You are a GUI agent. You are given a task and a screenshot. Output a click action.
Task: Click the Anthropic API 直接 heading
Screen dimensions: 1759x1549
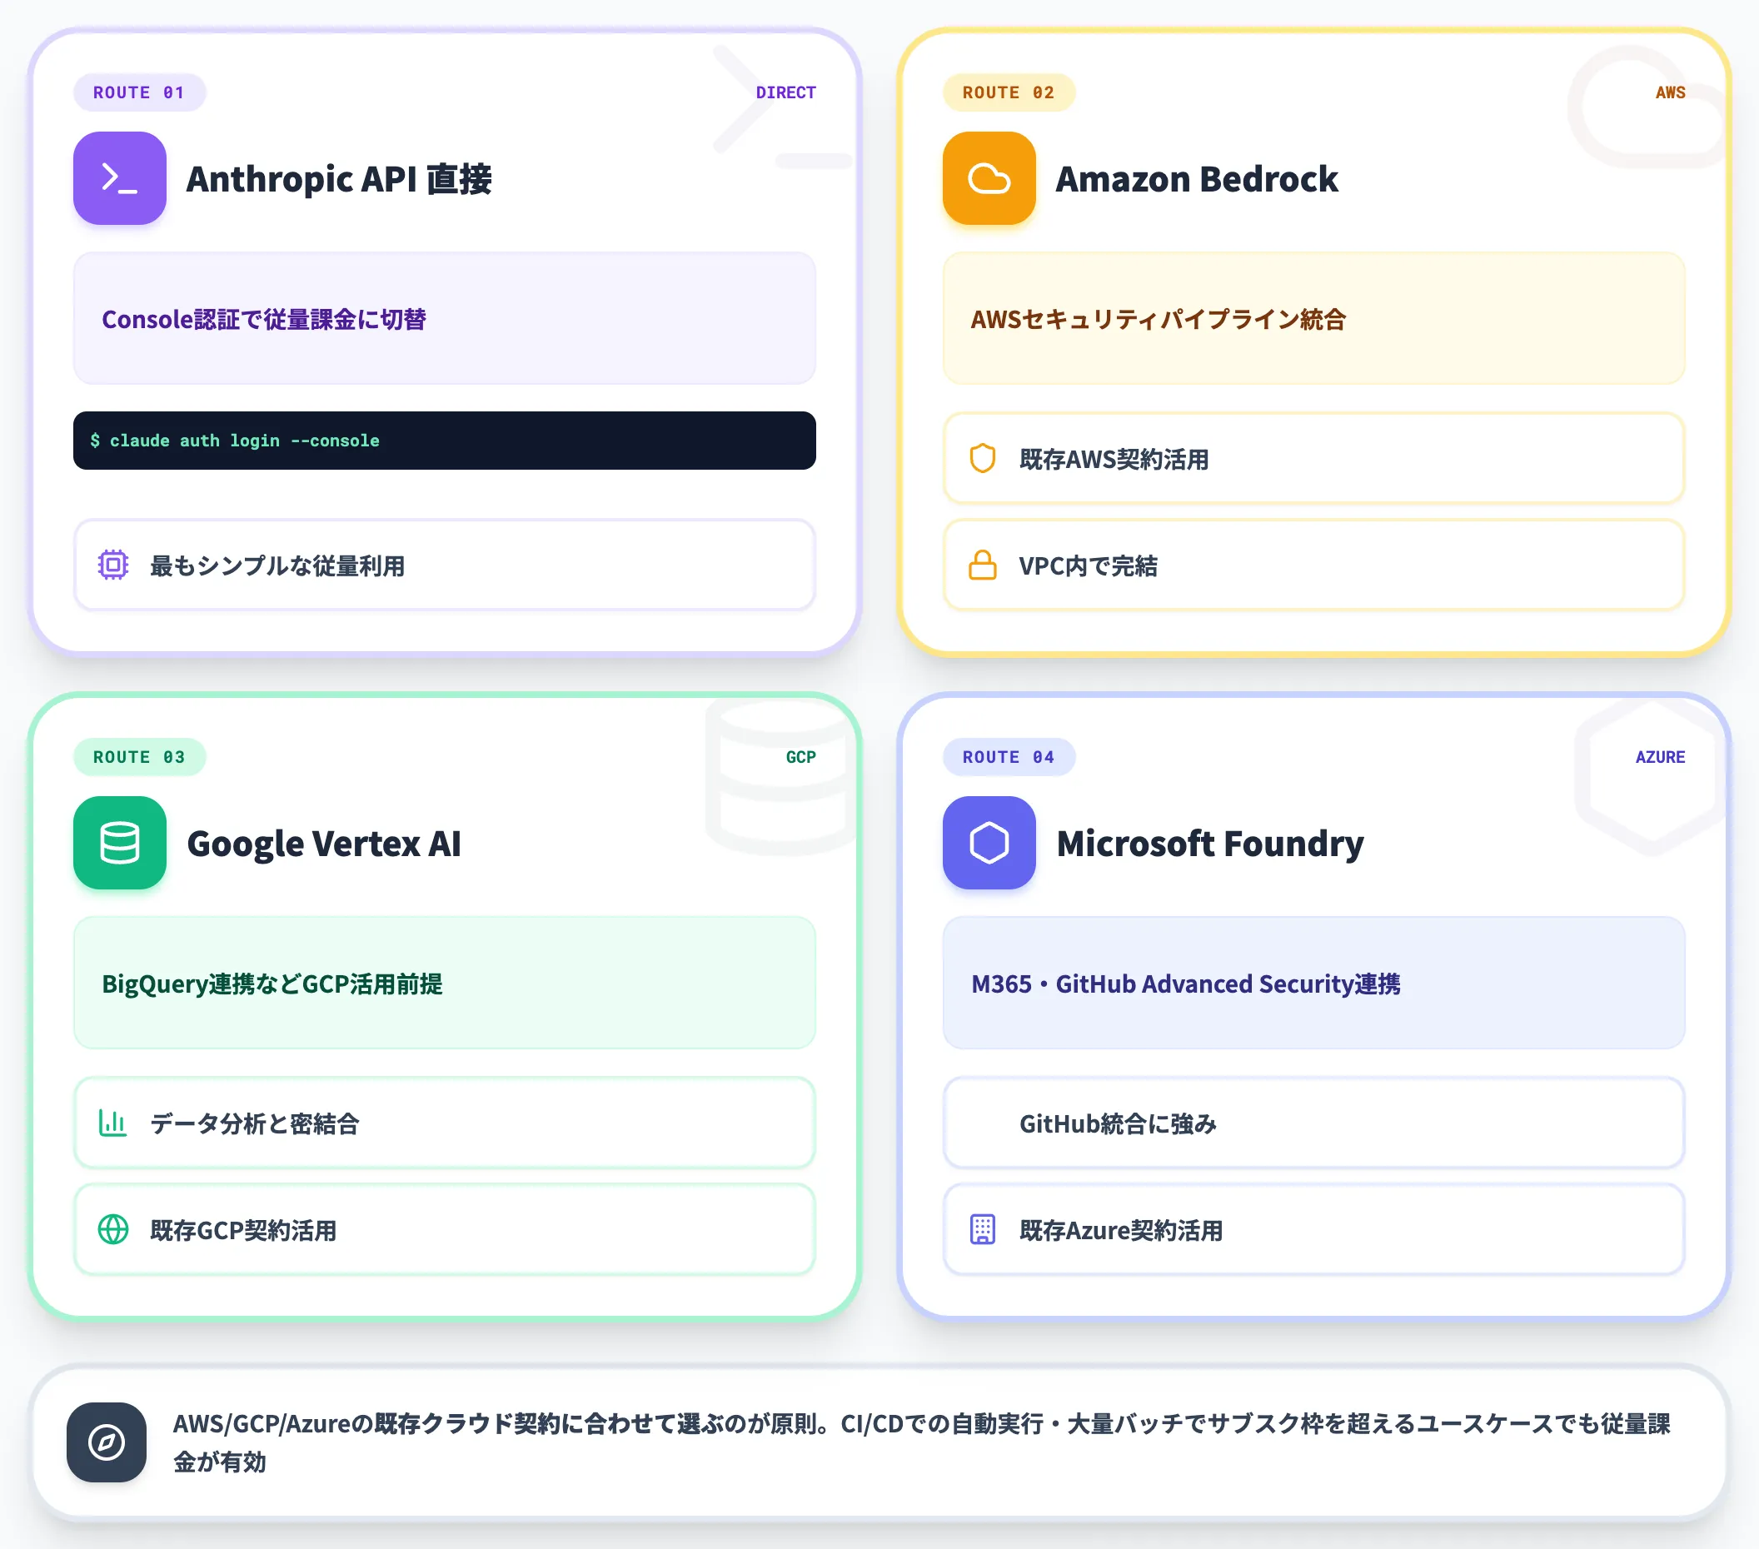click(x=339, y=178)
